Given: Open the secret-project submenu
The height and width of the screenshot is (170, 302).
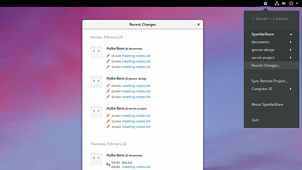Looking at the screenshot, I should coord(291,58).
